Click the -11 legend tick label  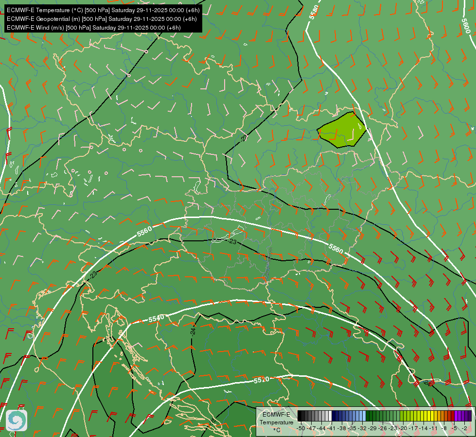(434, 428)
